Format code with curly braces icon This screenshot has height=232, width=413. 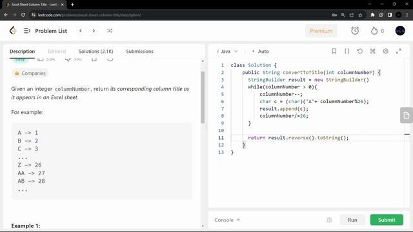click(x=347, y=51)
